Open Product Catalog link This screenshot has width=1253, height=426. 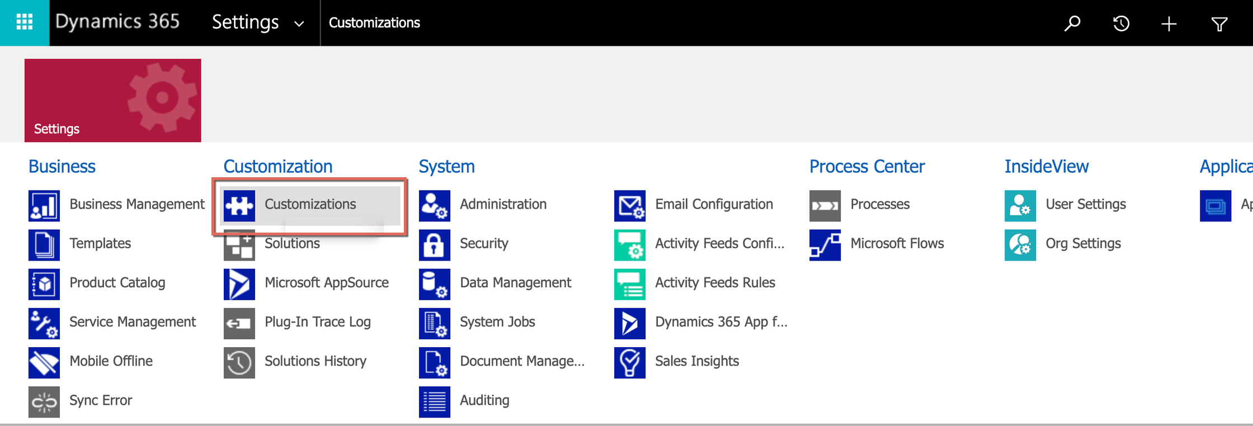(x=117, y=282)
